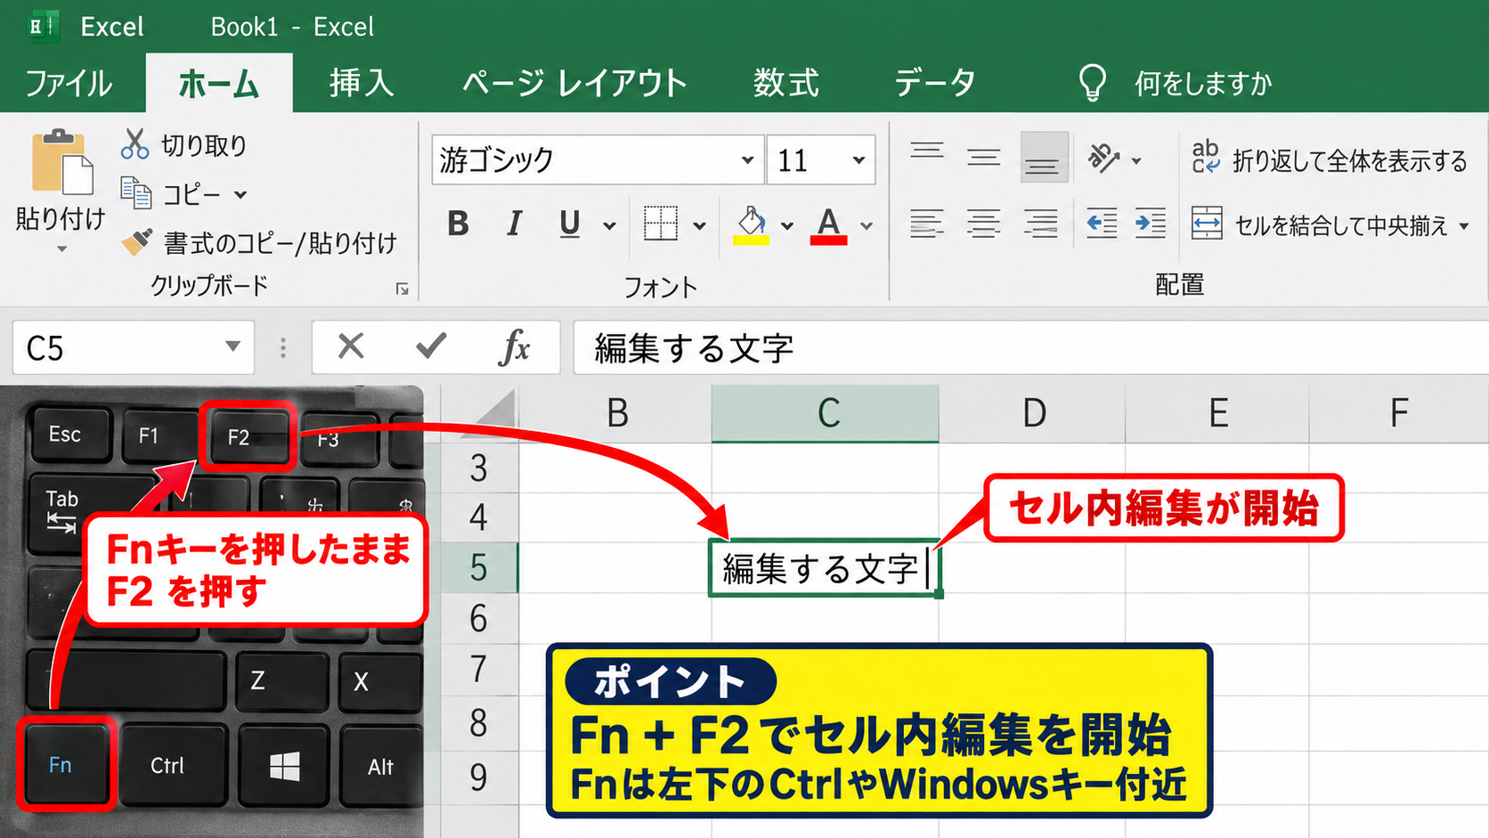The height and width of the screenshot is (838, 1489).
Task: Expand font color palette arrow
Action: tap(866, 226)
